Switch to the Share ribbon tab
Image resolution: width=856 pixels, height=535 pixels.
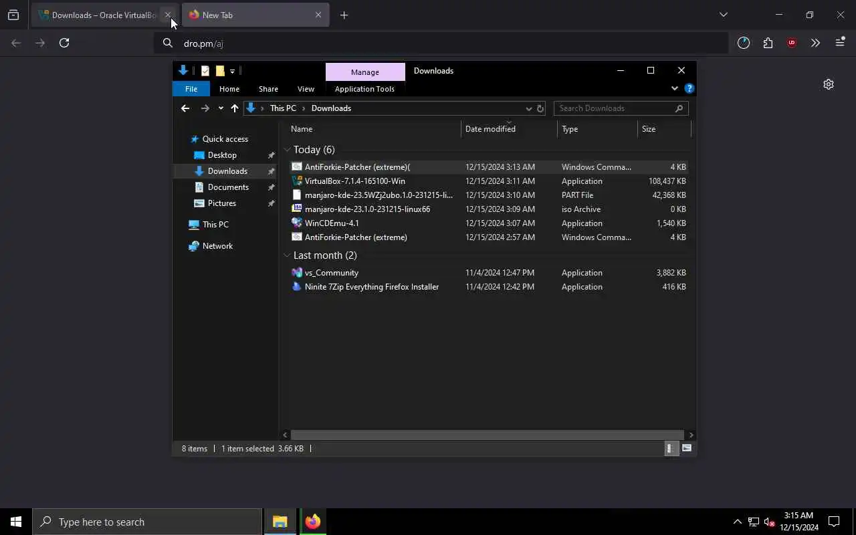pos(268,89)
